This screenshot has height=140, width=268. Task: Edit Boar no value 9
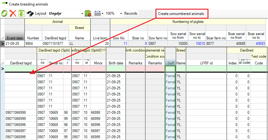click(x=138, y=44)
